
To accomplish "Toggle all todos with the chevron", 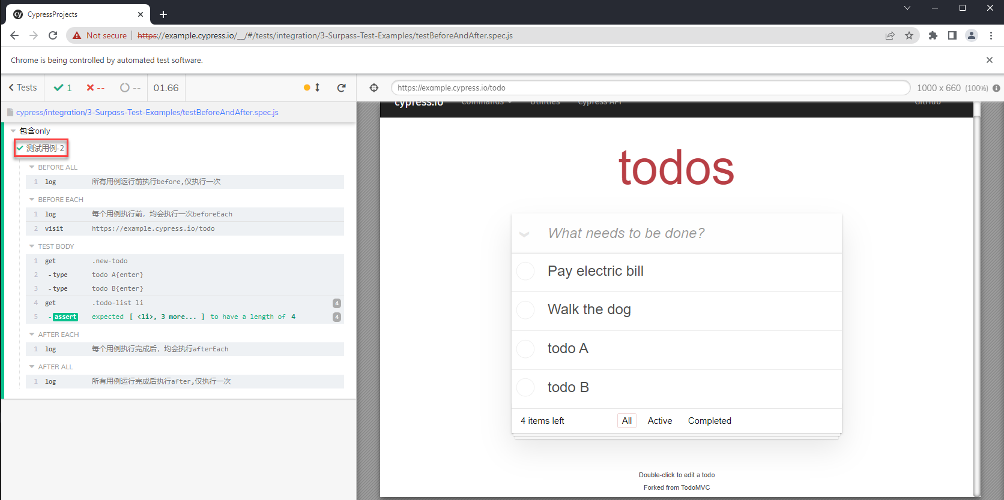I will click(524, 234).
